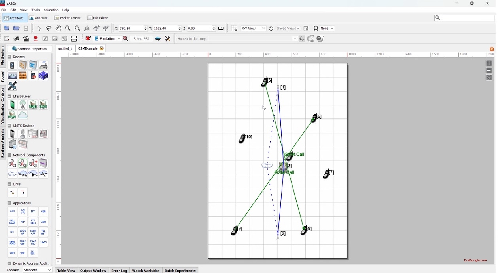498x273 pixels.
Task: Open the Emulation mode dropdown
Action: [x=120, y=38]
